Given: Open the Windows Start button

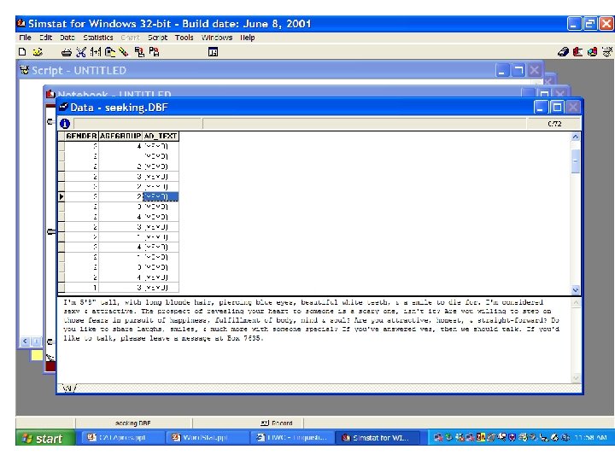Looking at the screenshot, I should click(44, 438).
